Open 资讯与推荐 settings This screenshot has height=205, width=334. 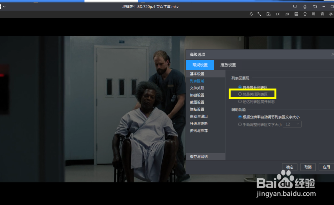199,131
